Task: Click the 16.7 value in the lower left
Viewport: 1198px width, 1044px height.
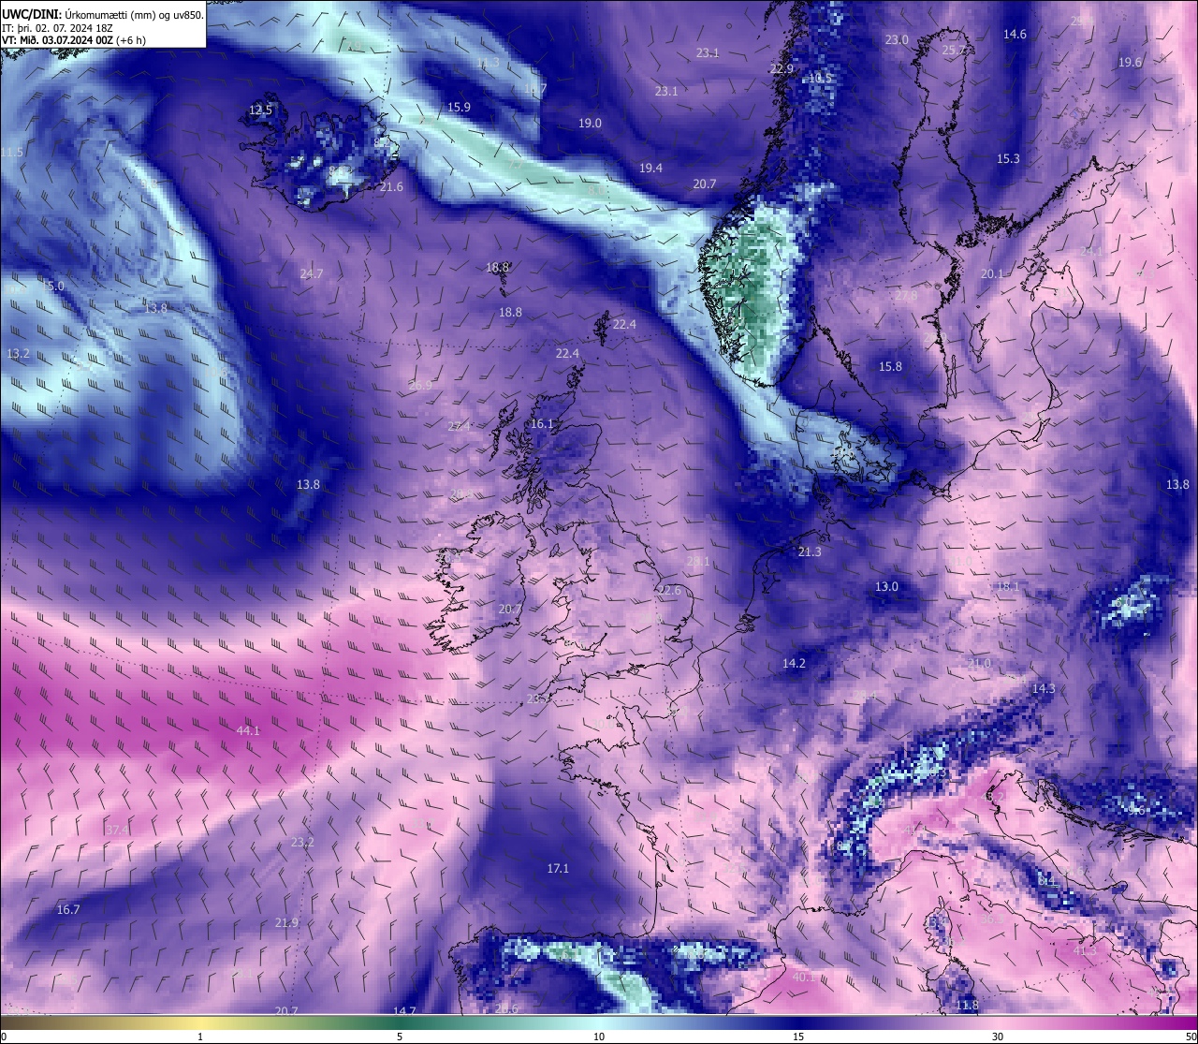Action: (x=67, y=910)
